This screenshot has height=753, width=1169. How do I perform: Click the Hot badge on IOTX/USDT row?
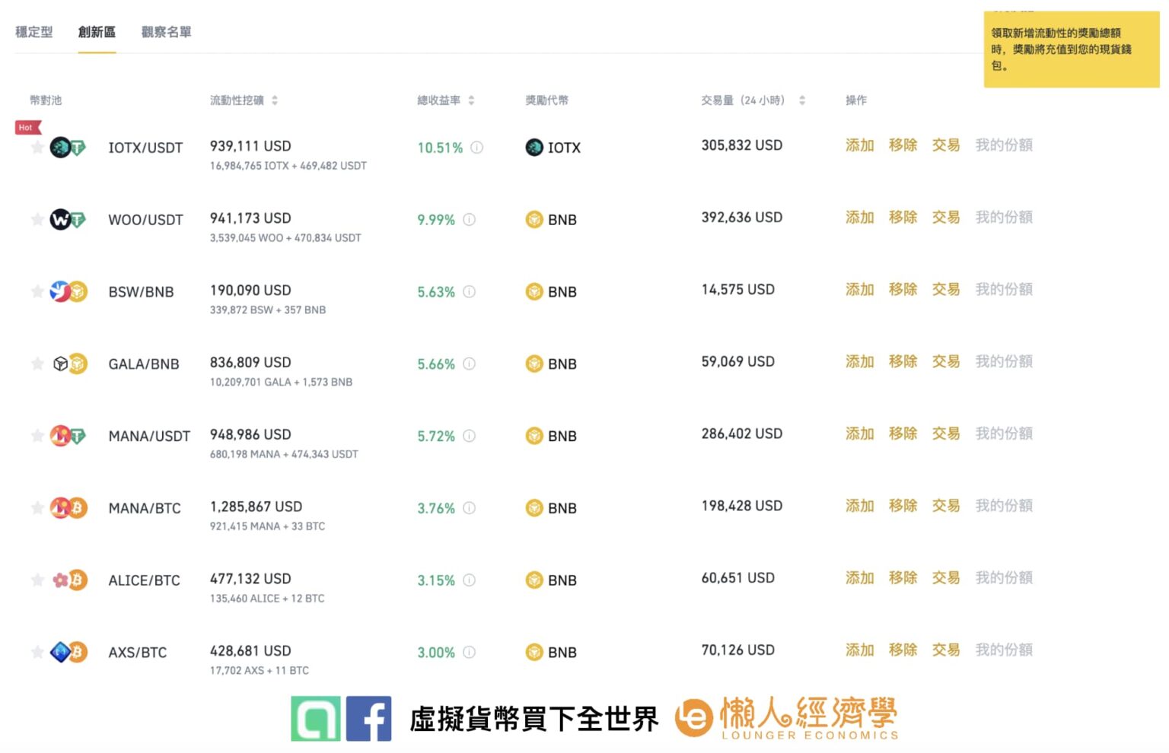26,128
